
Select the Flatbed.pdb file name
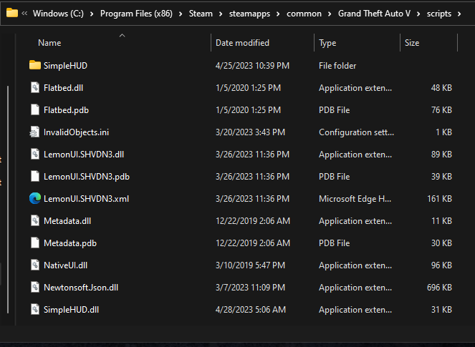click(x=66, y=110)
